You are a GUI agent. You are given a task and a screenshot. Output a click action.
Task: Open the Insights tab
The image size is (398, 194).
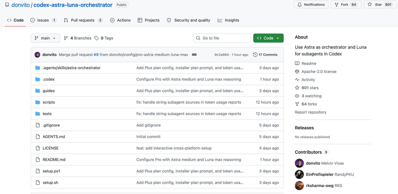pos(229,20)
